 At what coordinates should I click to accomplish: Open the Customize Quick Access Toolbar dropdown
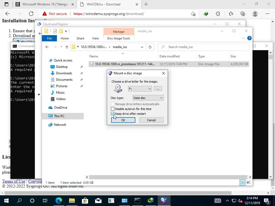click(x=66, y=31)
